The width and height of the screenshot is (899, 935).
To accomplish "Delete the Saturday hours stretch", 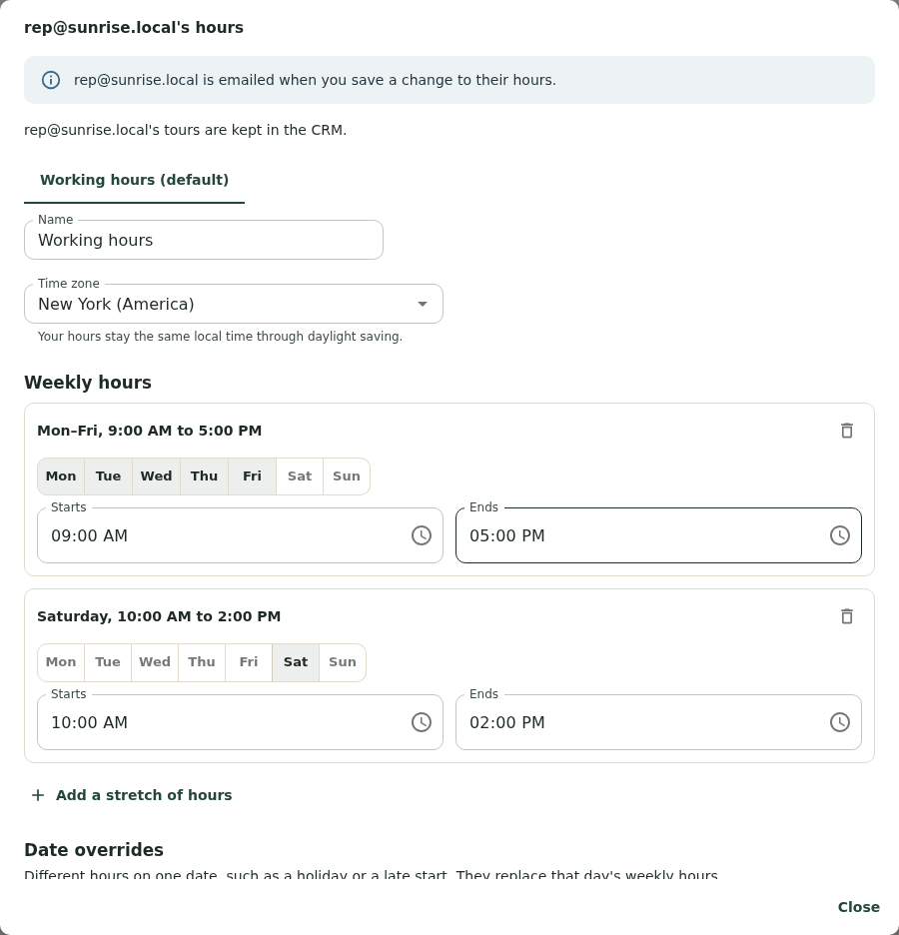I will 846,616.
